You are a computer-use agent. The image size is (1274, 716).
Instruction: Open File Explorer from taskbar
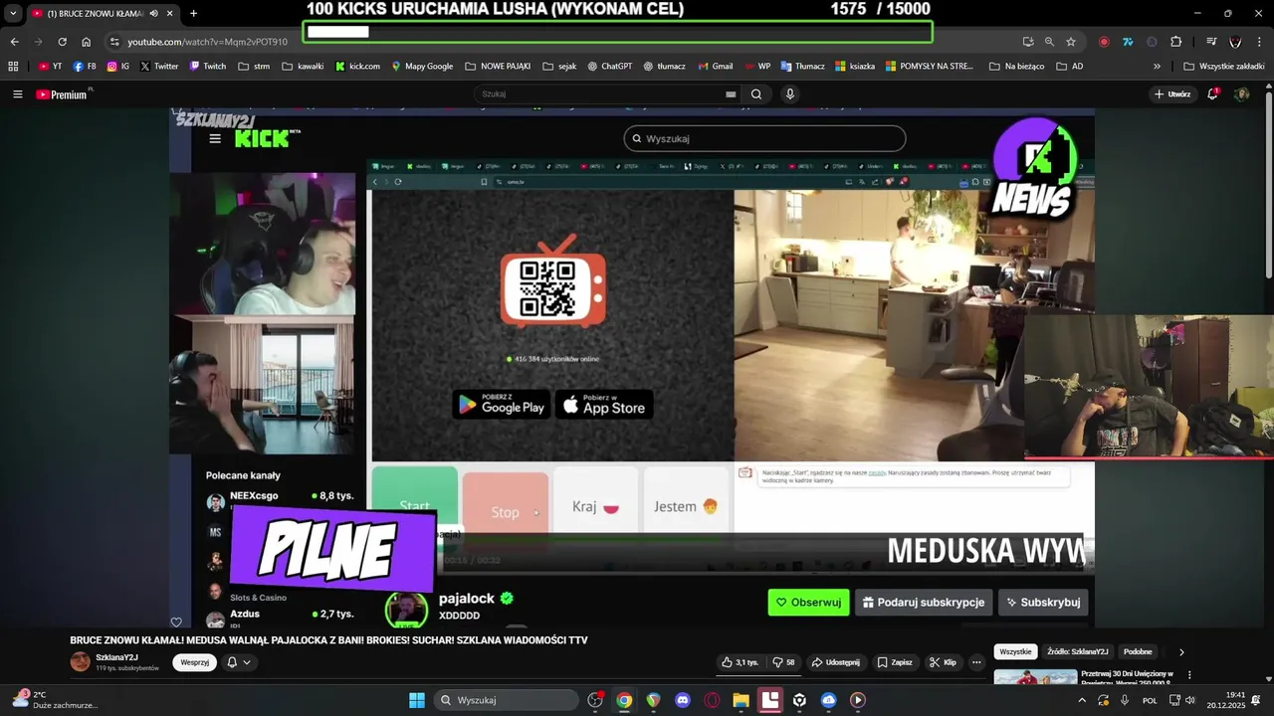point(742,700)
